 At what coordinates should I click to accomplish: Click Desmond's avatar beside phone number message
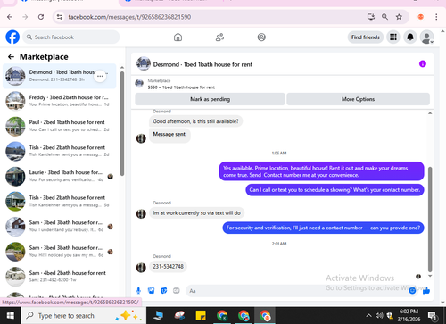(141, 268)
